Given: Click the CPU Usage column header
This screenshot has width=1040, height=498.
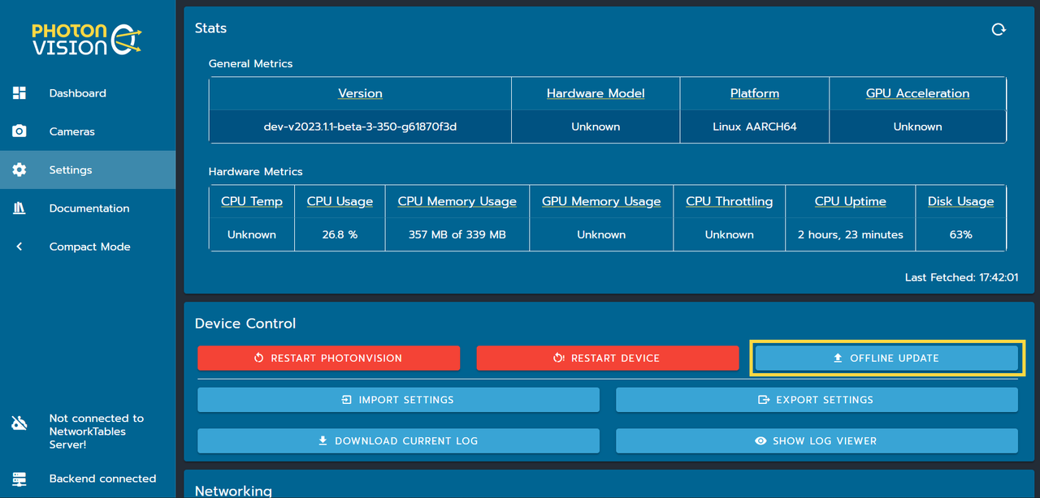Looking at the screenshot, I should click(x=340, y=201).
